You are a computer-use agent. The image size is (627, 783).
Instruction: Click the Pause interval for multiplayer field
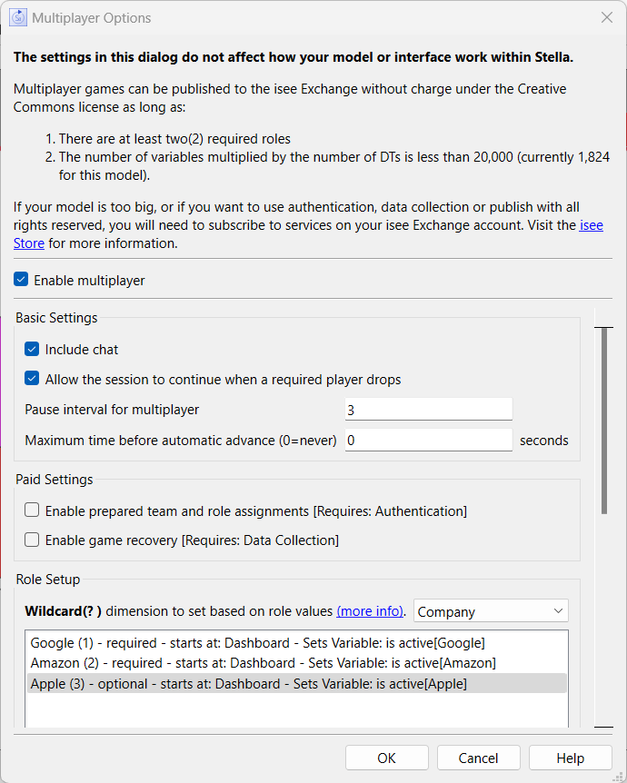pos(429,410)
